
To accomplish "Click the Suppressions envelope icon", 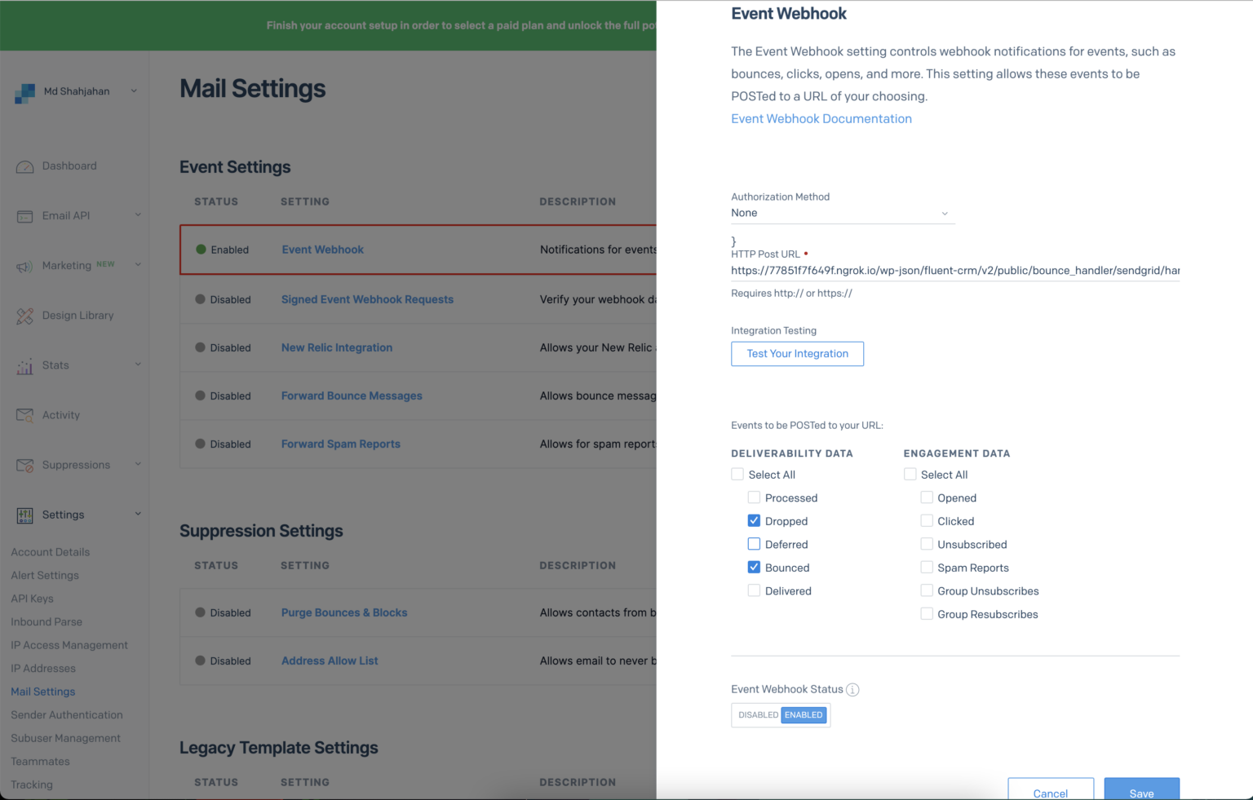I will tap(24, 465).
